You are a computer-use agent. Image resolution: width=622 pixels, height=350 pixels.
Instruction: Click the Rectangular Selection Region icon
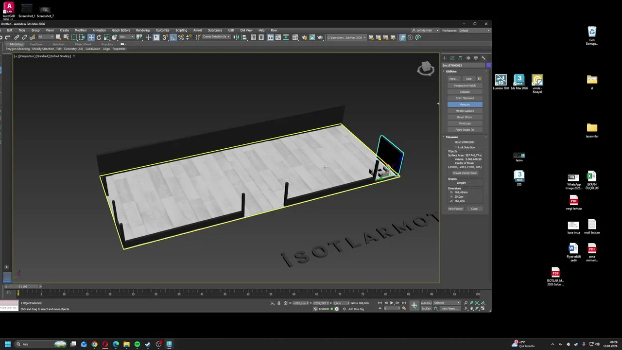(x=74, y=37)
